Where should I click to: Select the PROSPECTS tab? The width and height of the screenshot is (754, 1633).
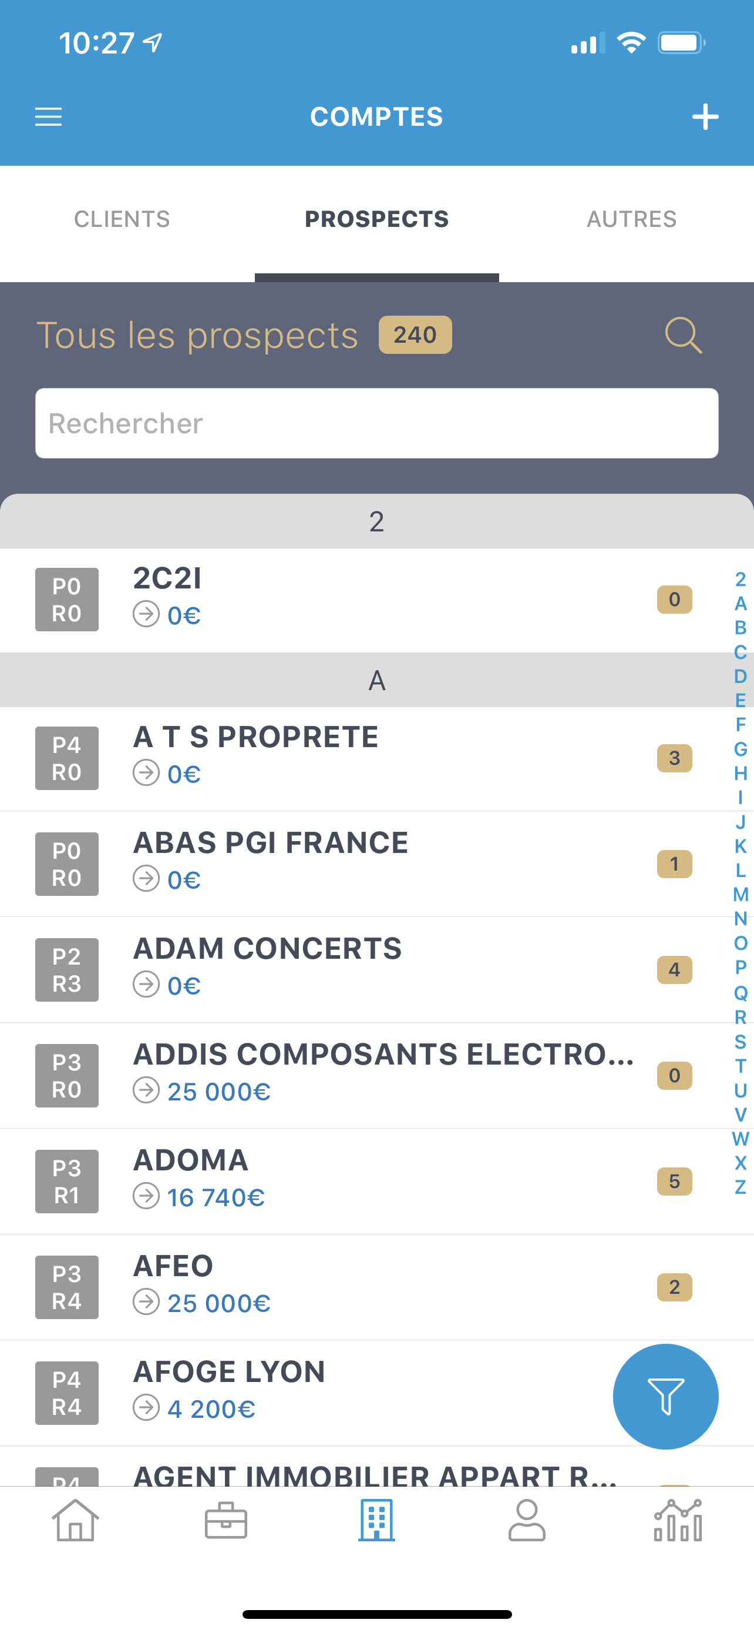click(x=376, y=219)
